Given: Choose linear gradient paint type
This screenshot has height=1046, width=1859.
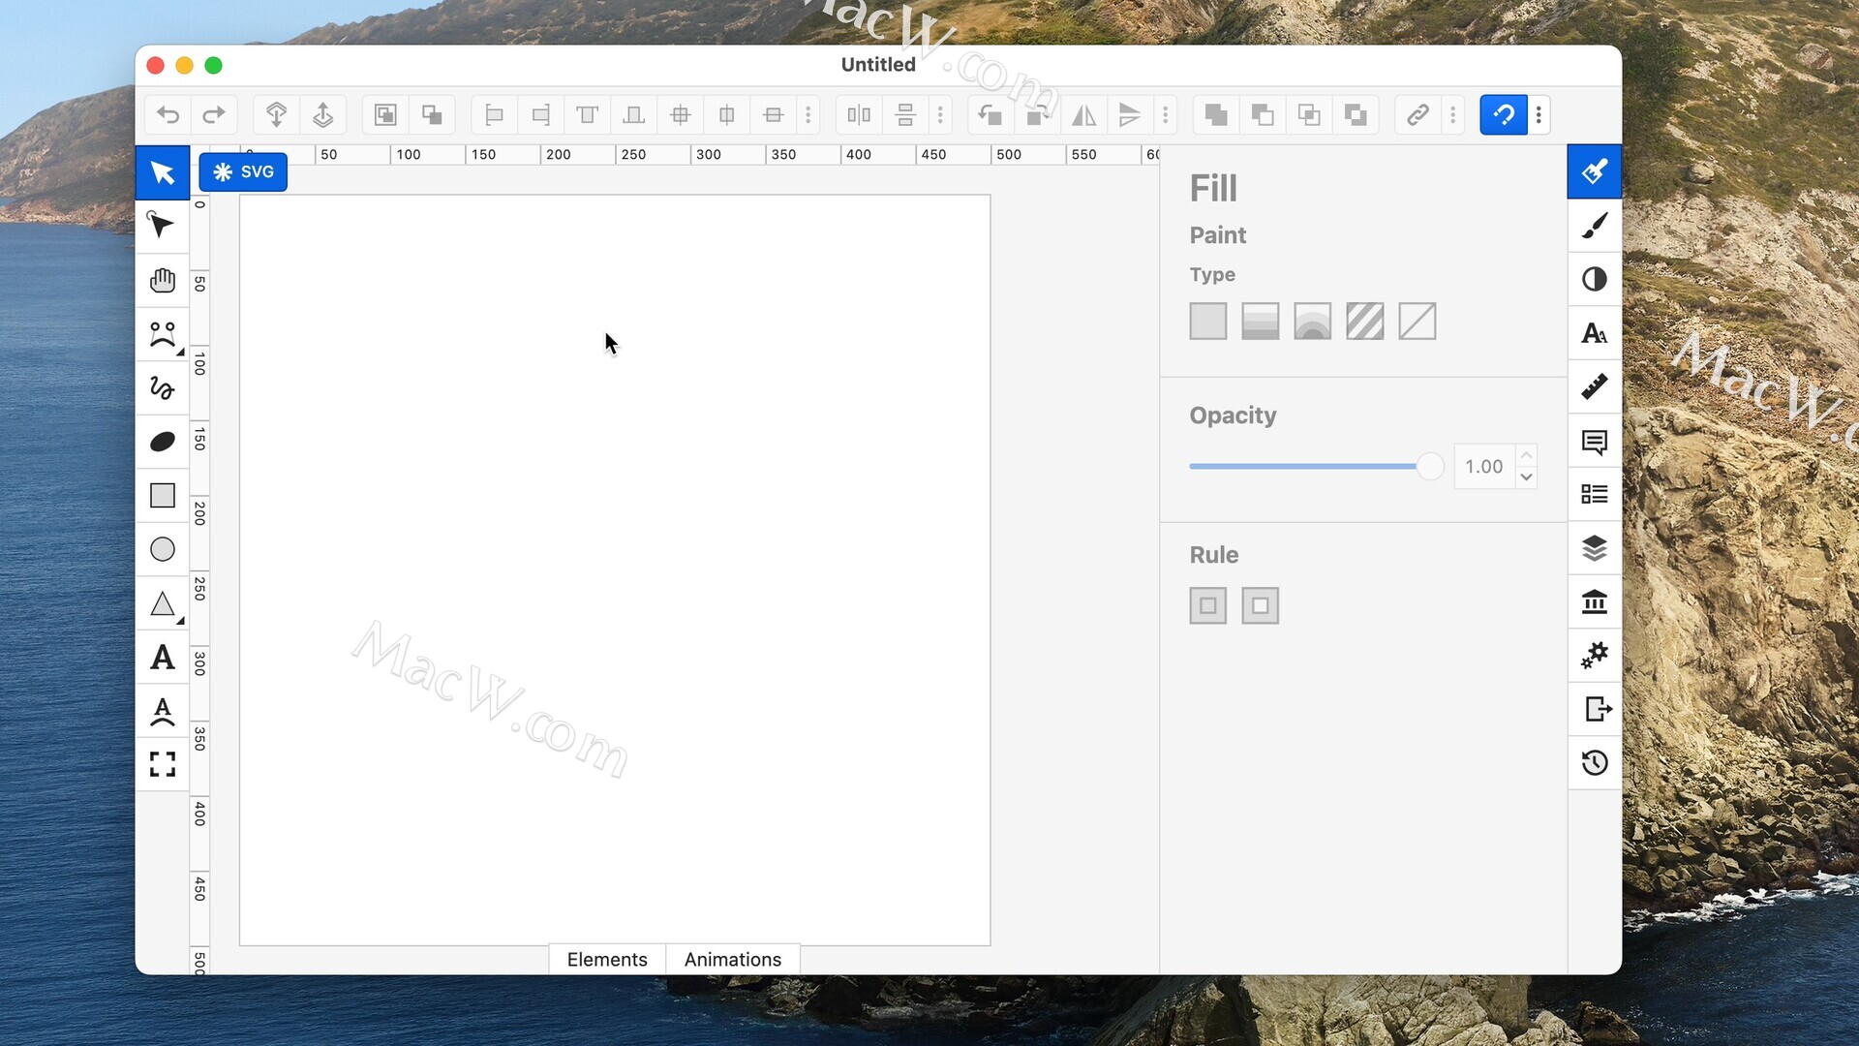Looking at the screenshot, I should pos(1260,322).
